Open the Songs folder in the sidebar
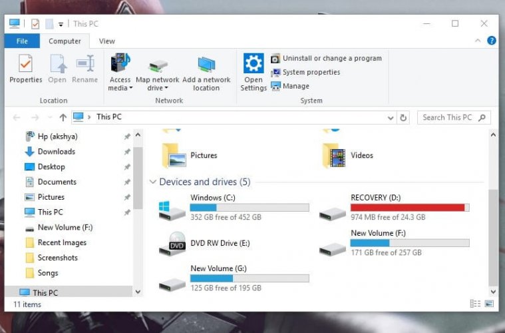Viewport: 505px width, 333px height. (x=42, y=272)
